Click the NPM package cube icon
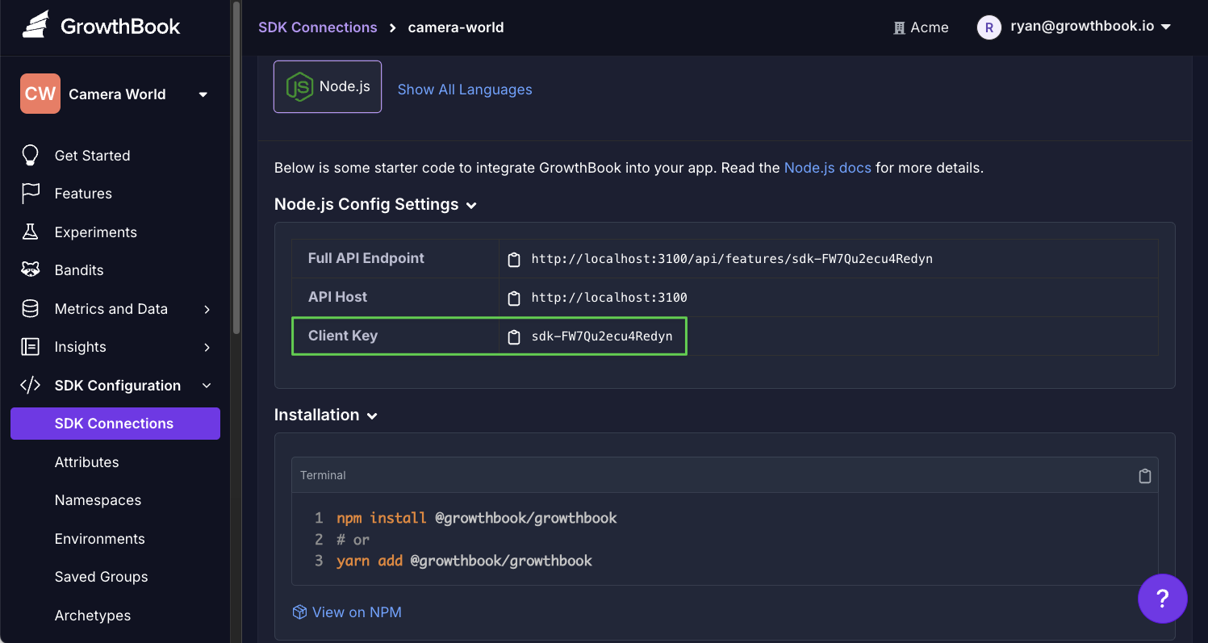This screenshot has height=643, width=1208. click(299, 612)
